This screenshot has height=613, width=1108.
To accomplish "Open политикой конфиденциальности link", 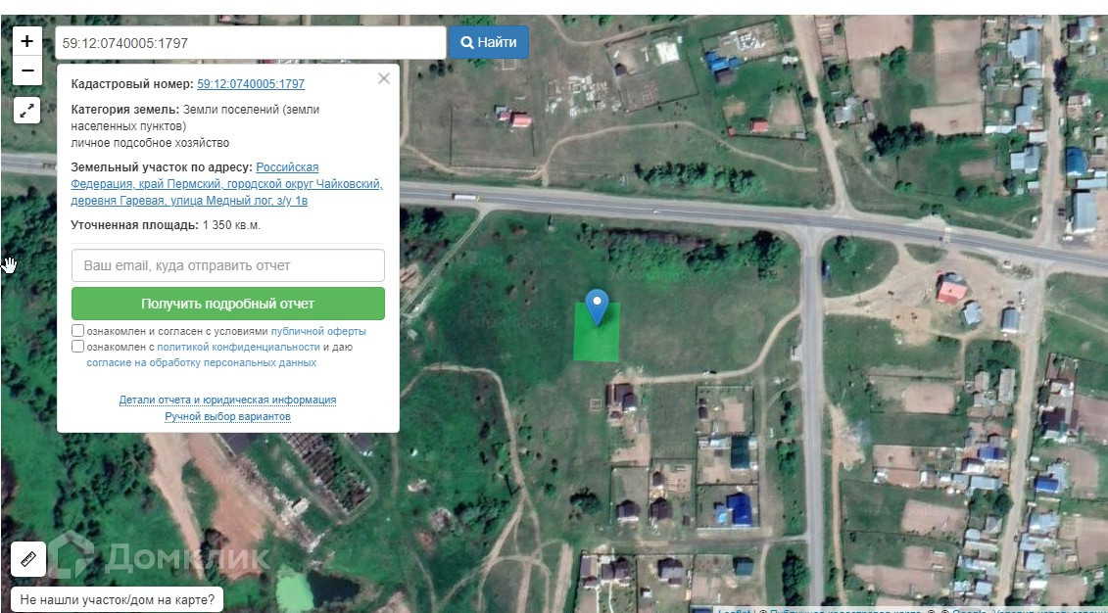I will 238,348.
